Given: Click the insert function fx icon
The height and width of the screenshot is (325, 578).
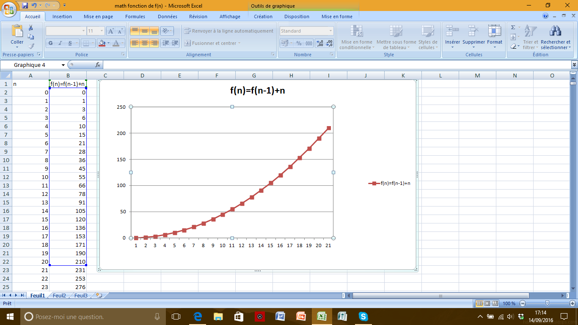Looking at the screenshot, I should (98, 65).
